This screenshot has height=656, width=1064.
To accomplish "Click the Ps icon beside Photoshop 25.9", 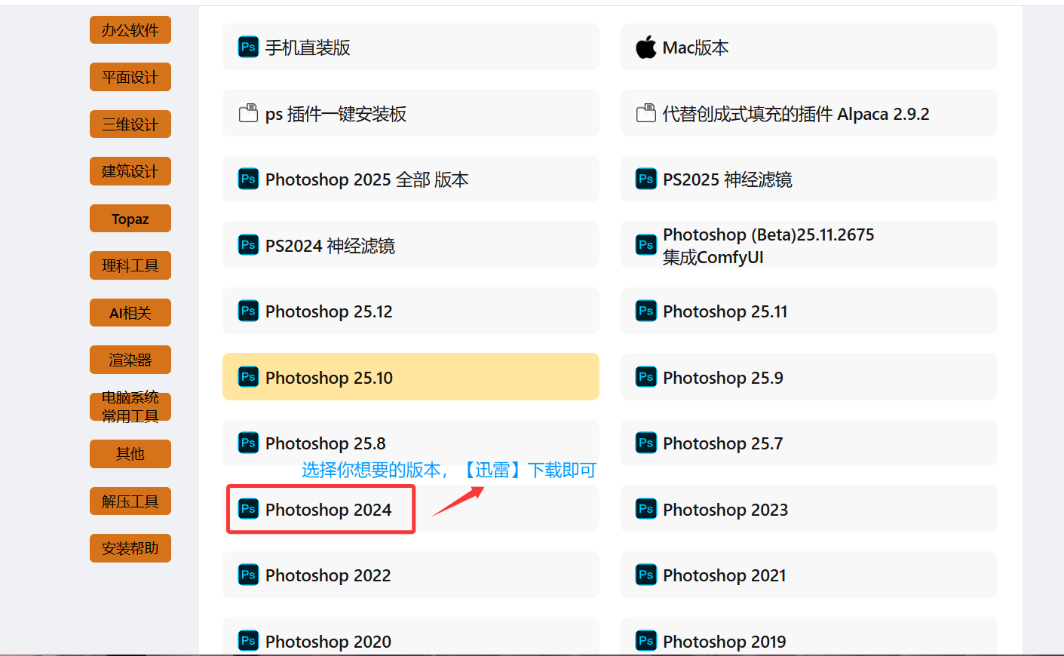I will point(645,377).
